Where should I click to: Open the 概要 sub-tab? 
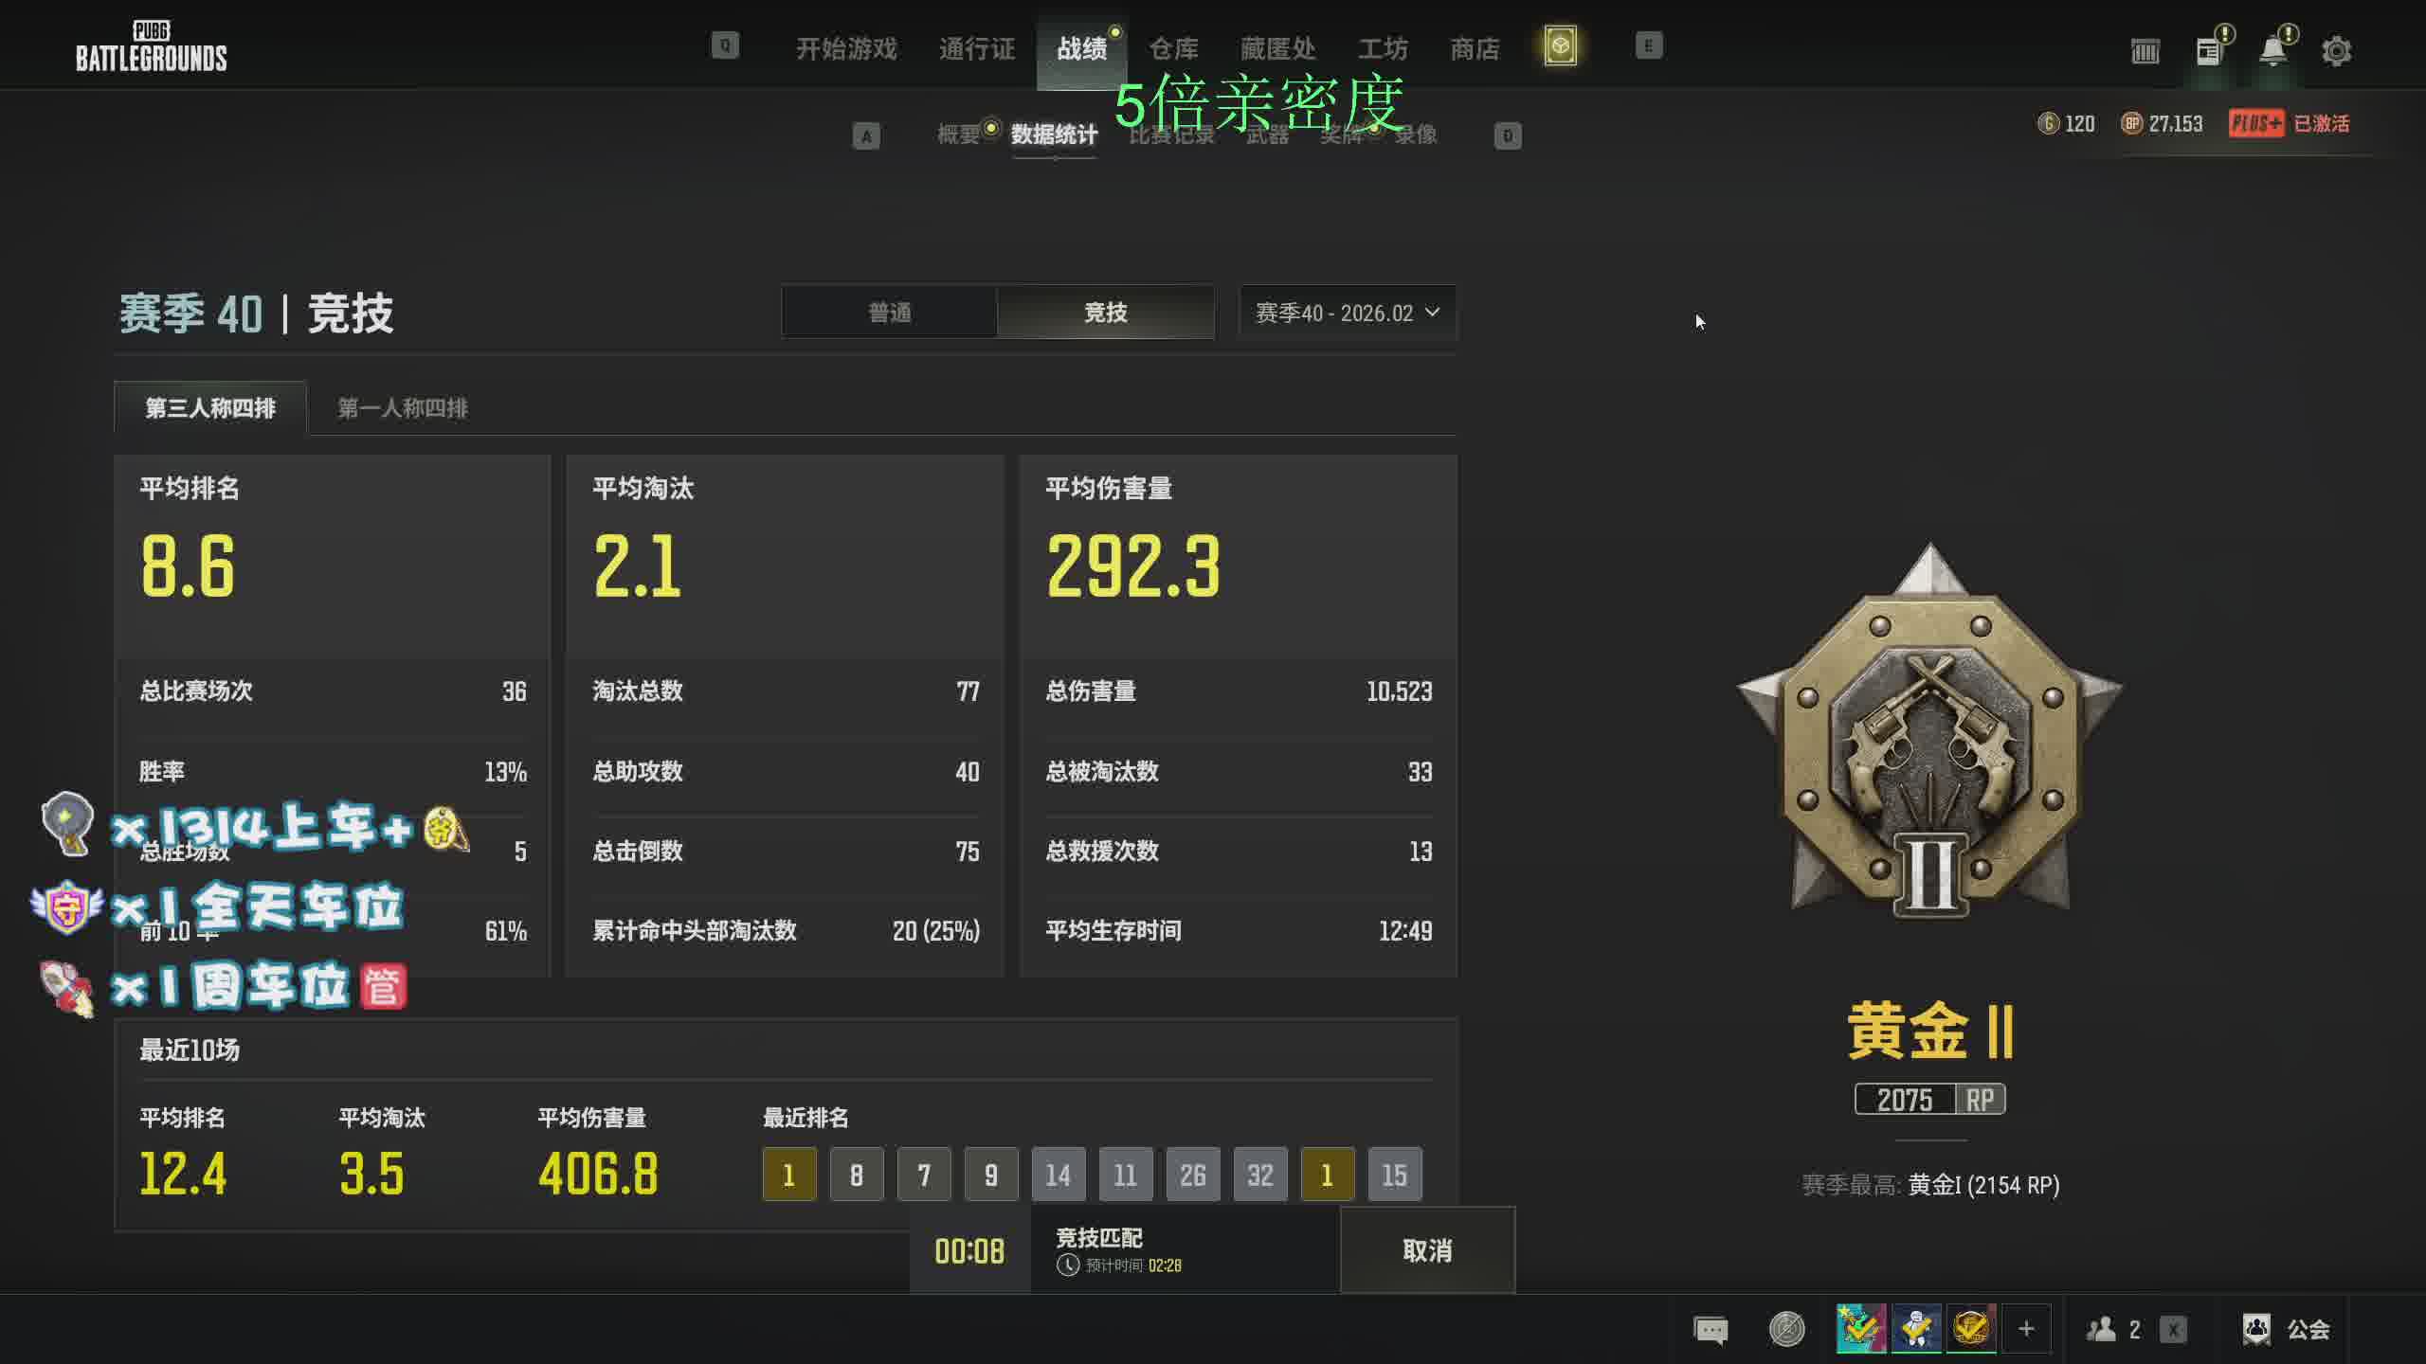tap(958, 135)
